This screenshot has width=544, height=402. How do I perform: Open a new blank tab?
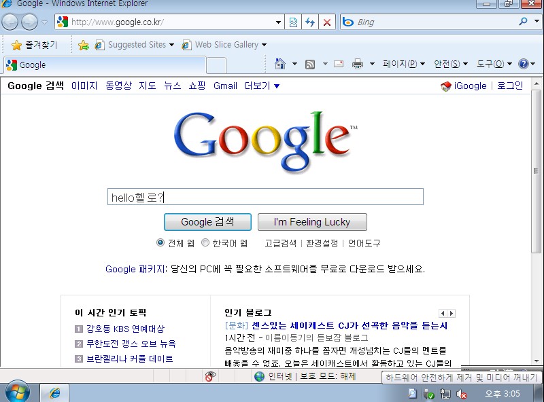click(x=216, y=65)
